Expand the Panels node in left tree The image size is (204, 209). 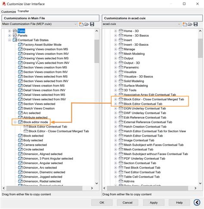[9, 35]
